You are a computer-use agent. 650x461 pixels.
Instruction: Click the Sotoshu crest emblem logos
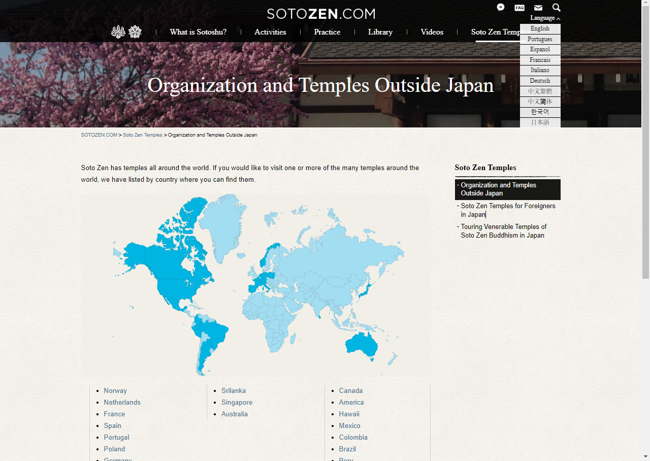coord(126,31)
